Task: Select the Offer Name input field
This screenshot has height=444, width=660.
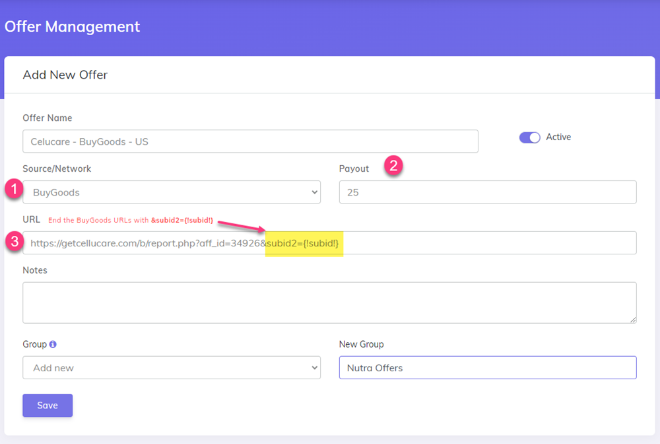Action: tap(250, 141)
